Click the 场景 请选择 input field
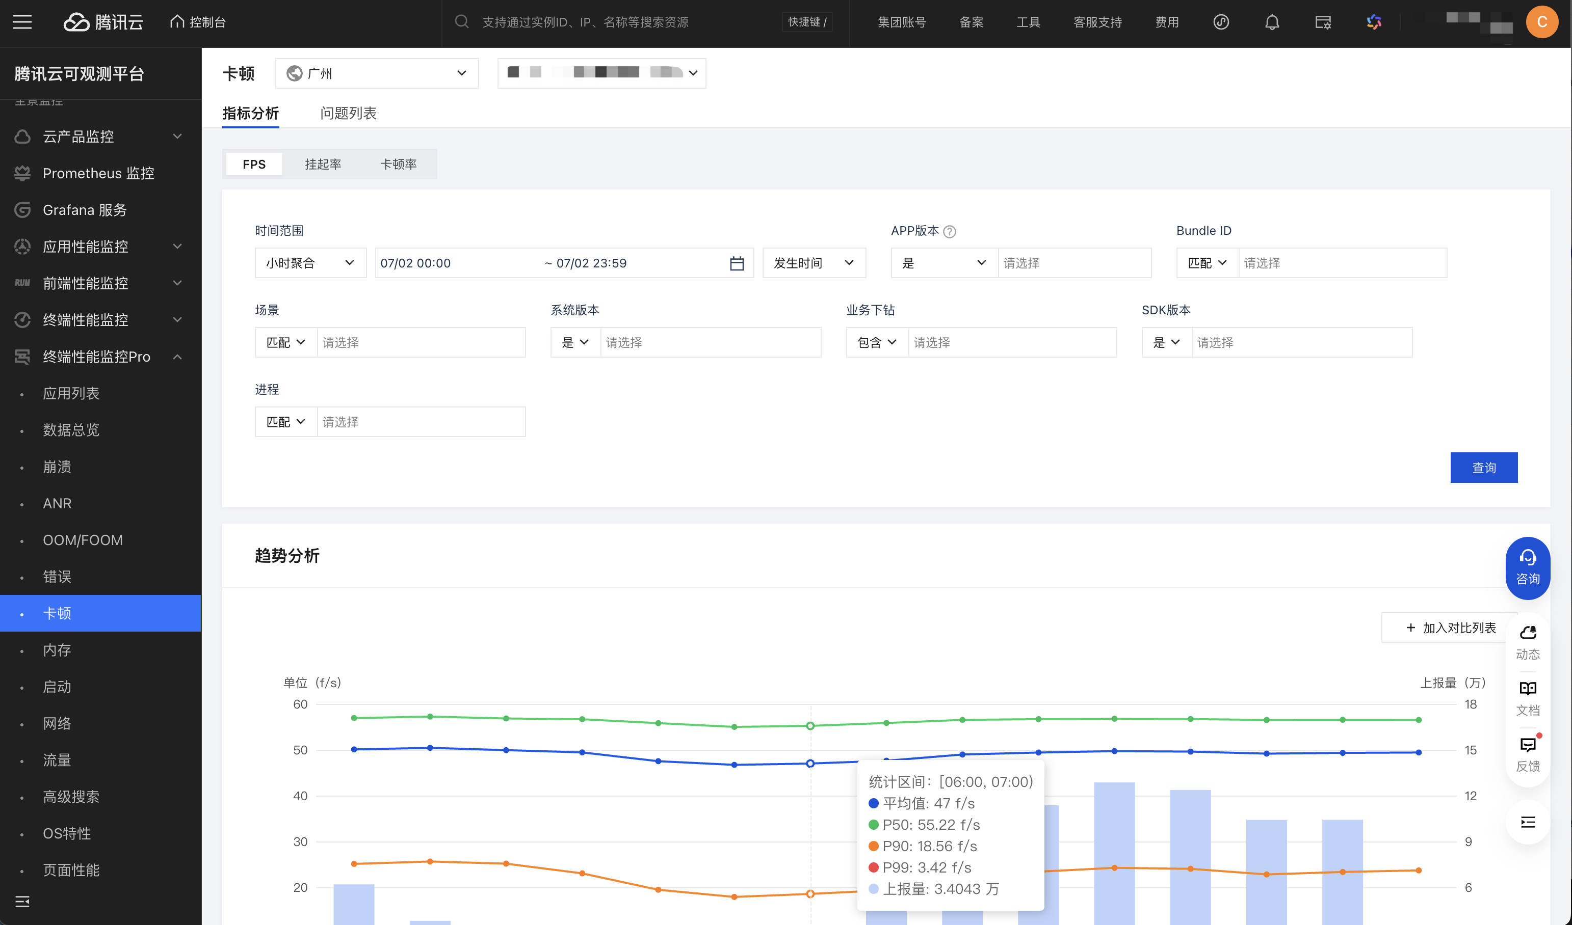 421,343
